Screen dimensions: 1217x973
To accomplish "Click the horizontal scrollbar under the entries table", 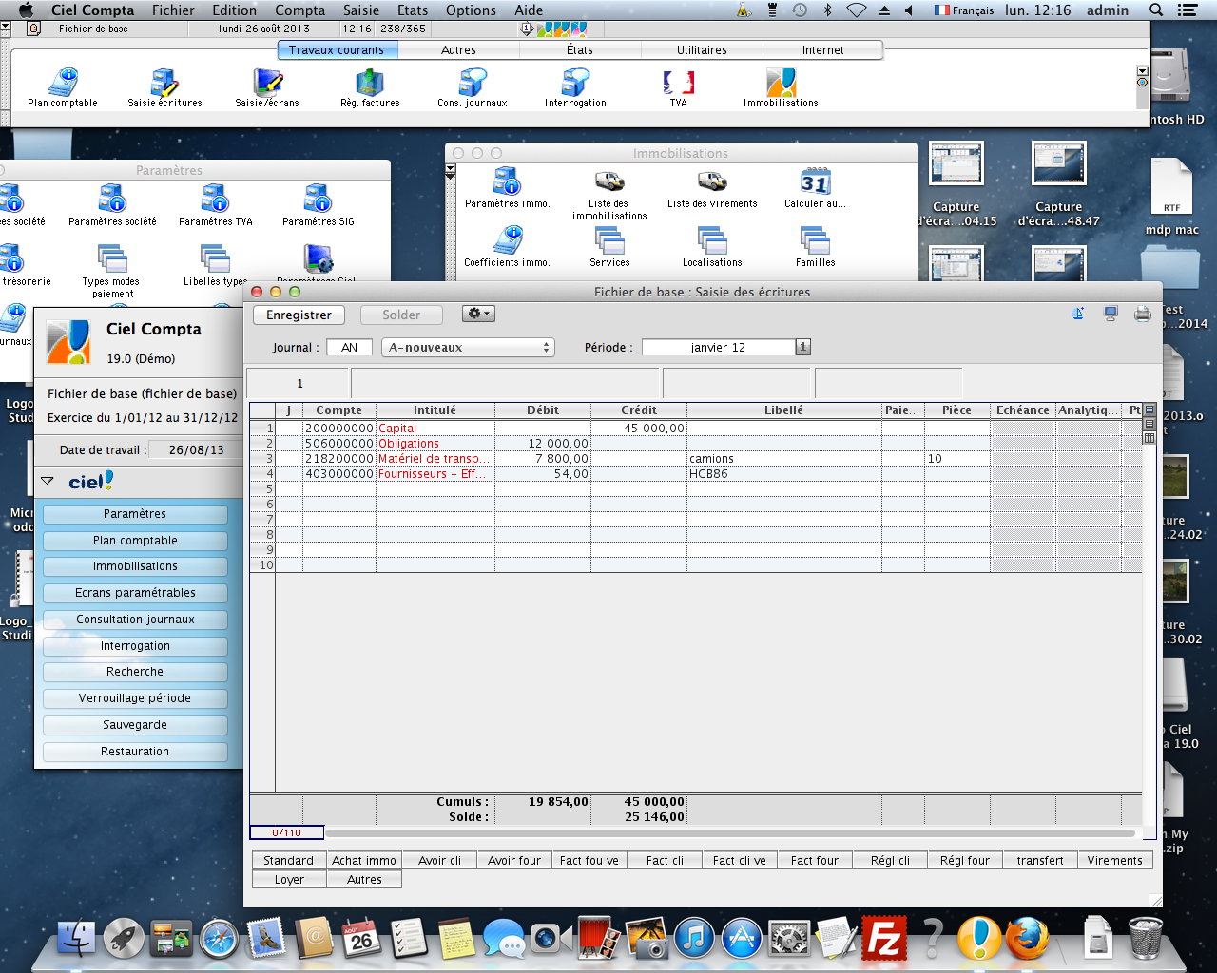I will [x=730, y=833].
